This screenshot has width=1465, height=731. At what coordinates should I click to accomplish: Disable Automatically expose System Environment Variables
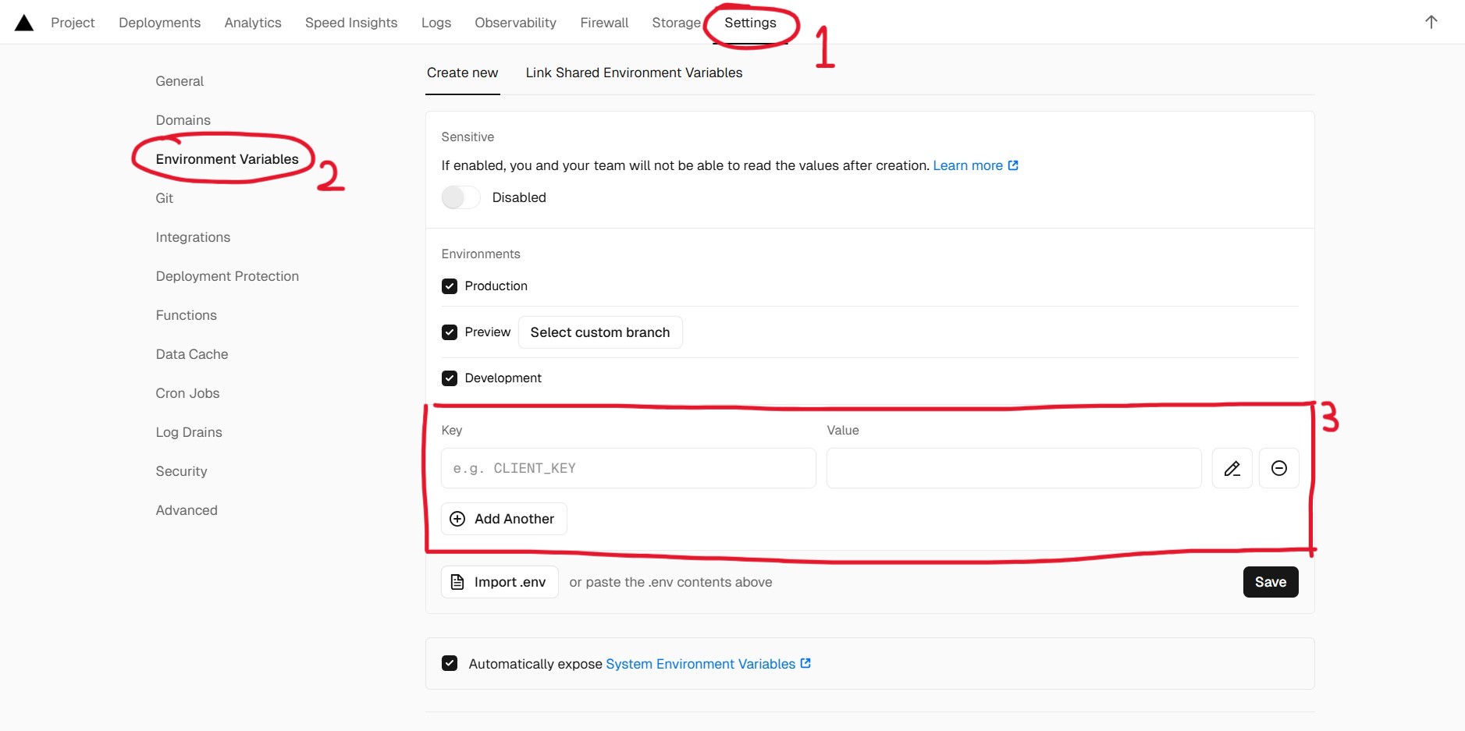point(450,663)
